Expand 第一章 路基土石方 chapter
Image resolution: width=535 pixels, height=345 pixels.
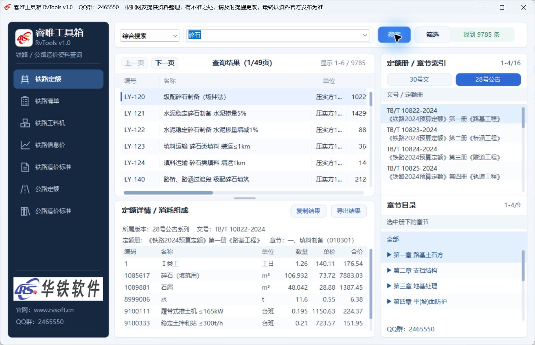coord(389,255)
